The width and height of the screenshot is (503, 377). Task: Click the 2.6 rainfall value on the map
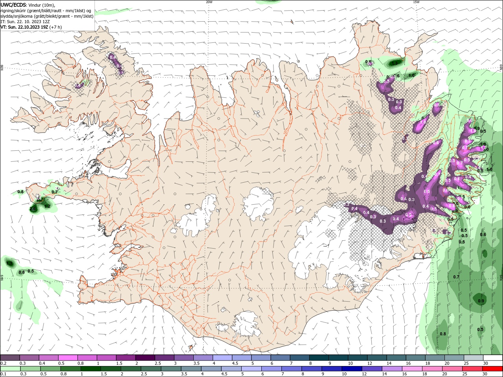tap(33, 209)
